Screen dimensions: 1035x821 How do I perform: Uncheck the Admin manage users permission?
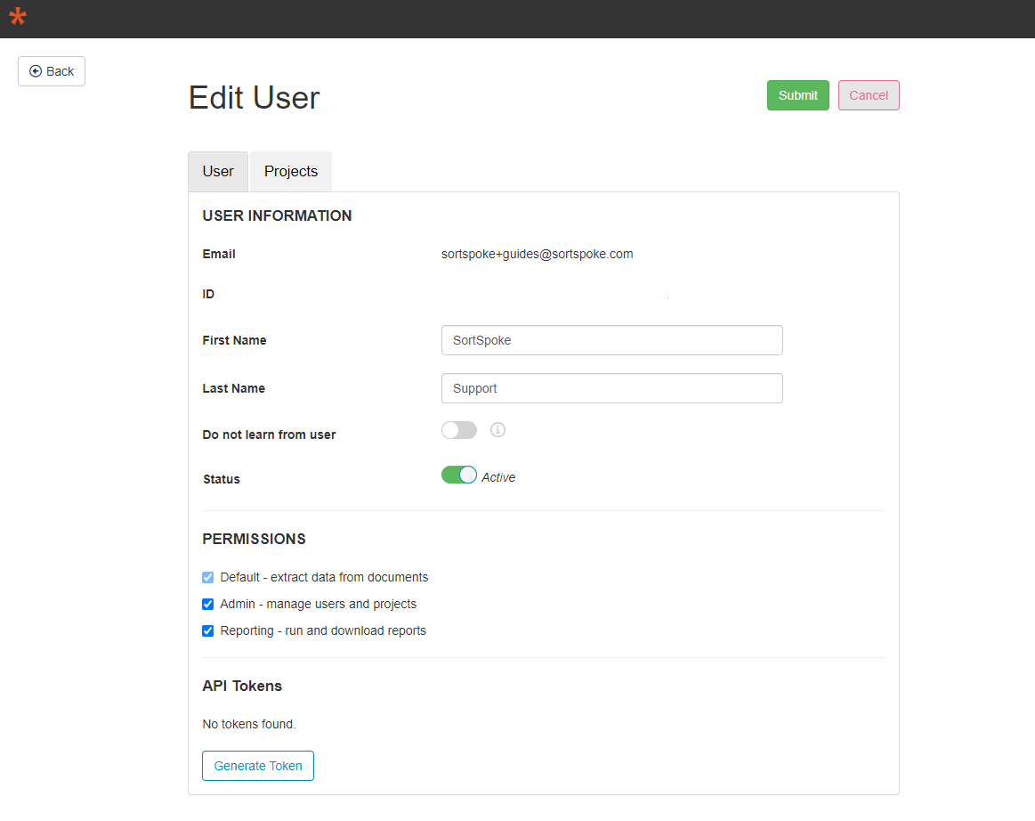[207, 605]
